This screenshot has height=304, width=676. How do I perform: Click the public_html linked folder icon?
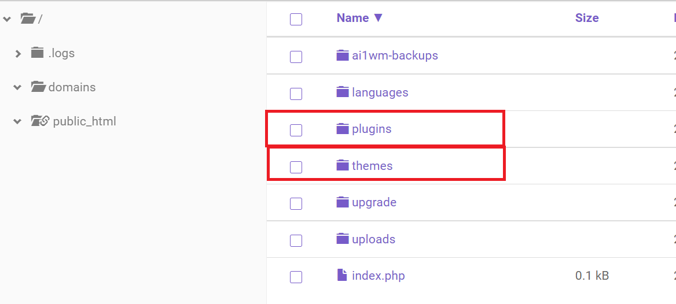coord(39,121)
